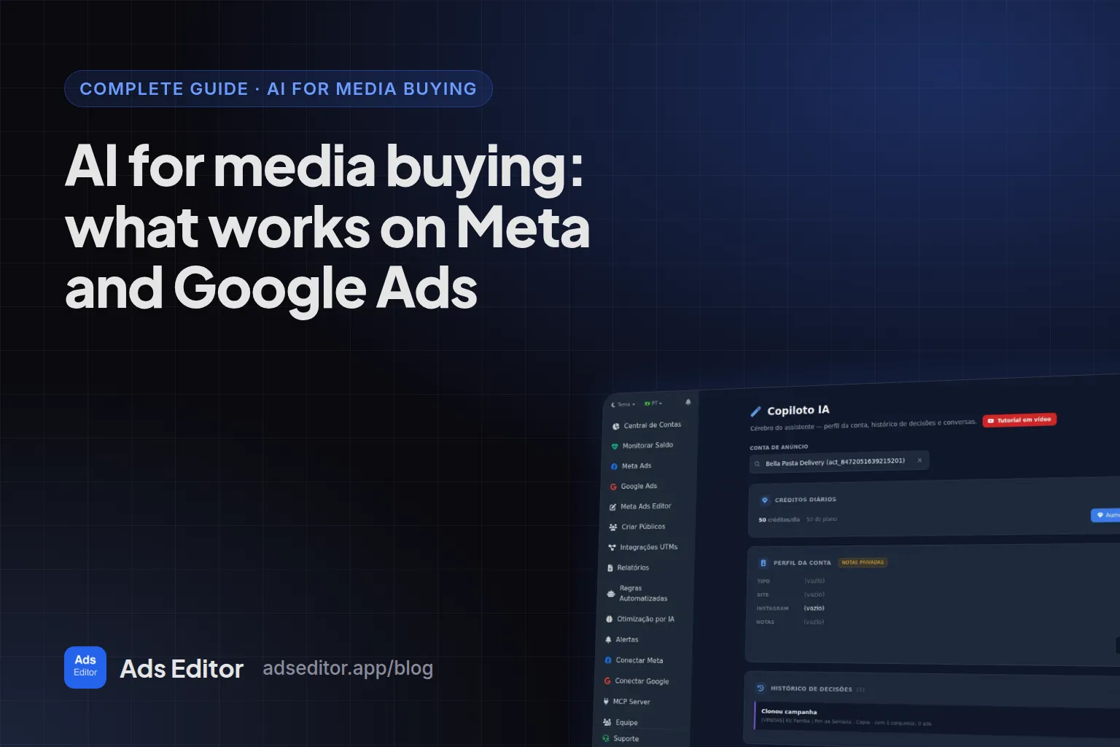Click the Notas (vazio) value

(814, 622)
